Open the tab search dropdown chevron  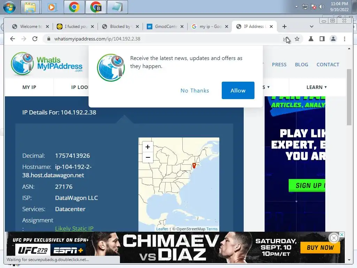[x=312, y=27]
